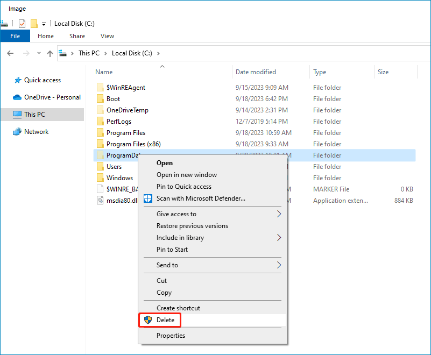Open the File ribbon tab
431x355 pixels.
click(15, 36)
